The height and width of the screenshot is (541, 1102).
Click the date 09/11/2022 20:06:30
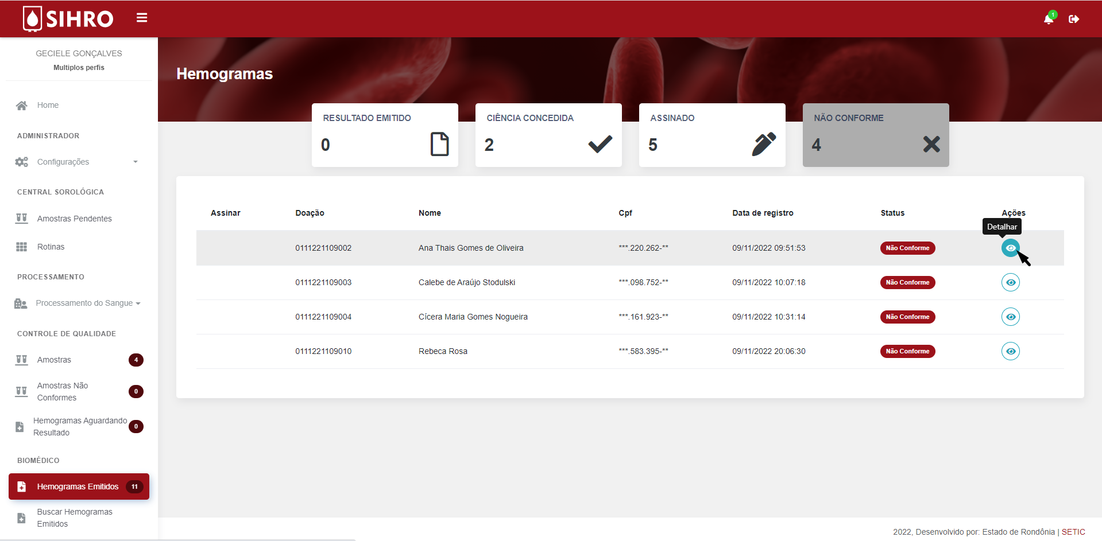tap(768, 351)
